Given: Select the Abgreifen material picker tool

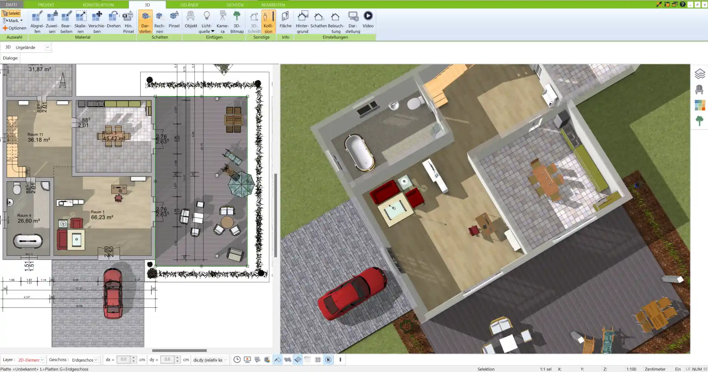Looking at the screenshot, I should click(37, 22).
